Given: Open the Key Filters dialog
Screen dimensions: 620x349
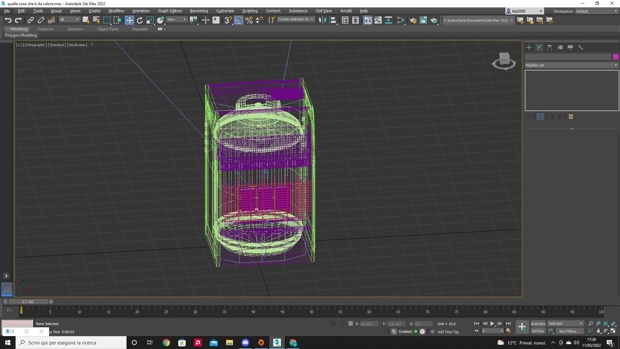Looking at the screenshot, I should coord(569,331).
